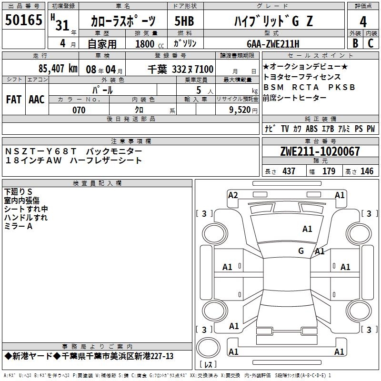Click seating capacity 5 人
Image resolution: width=381 pixels, height=381 pixels.
(x=204, y=90)
